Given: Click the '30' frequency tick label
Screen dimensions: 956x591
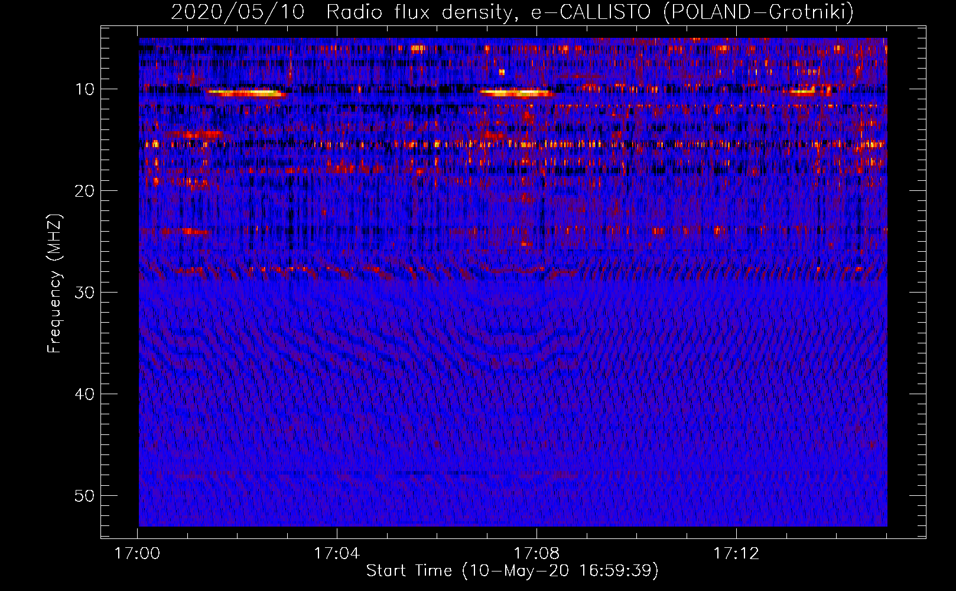Looking at the screenshot, I should 85,293.
